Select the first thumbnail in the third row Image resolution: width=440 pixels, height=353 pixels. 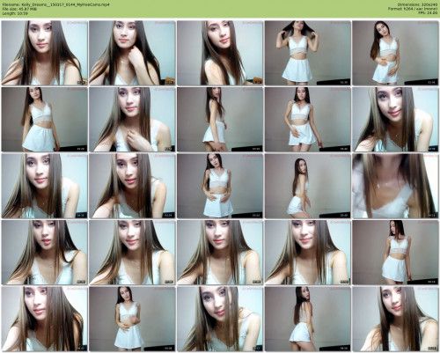(x=45, y=186)
